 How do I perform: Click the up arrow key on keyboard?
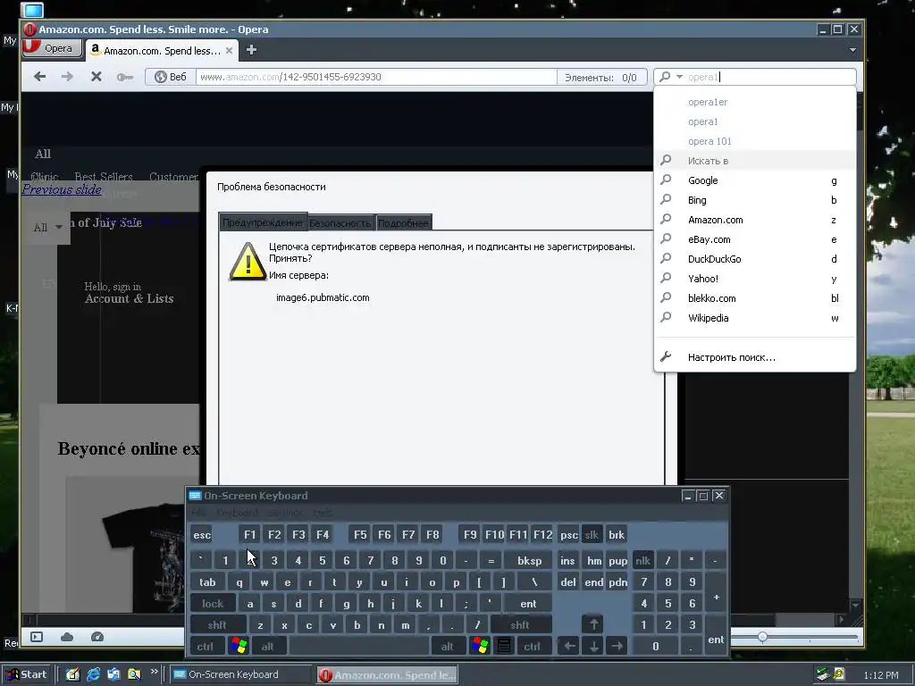(x=593, y=624)
